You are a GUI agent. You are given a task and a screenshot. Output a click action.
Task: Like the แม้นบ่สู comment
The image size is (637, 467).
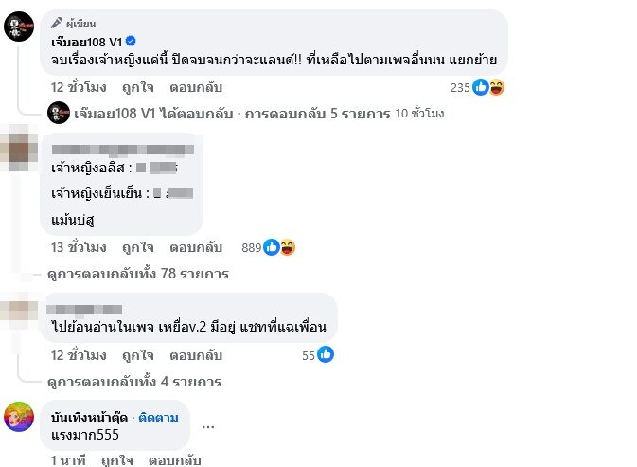click(137, 247)
